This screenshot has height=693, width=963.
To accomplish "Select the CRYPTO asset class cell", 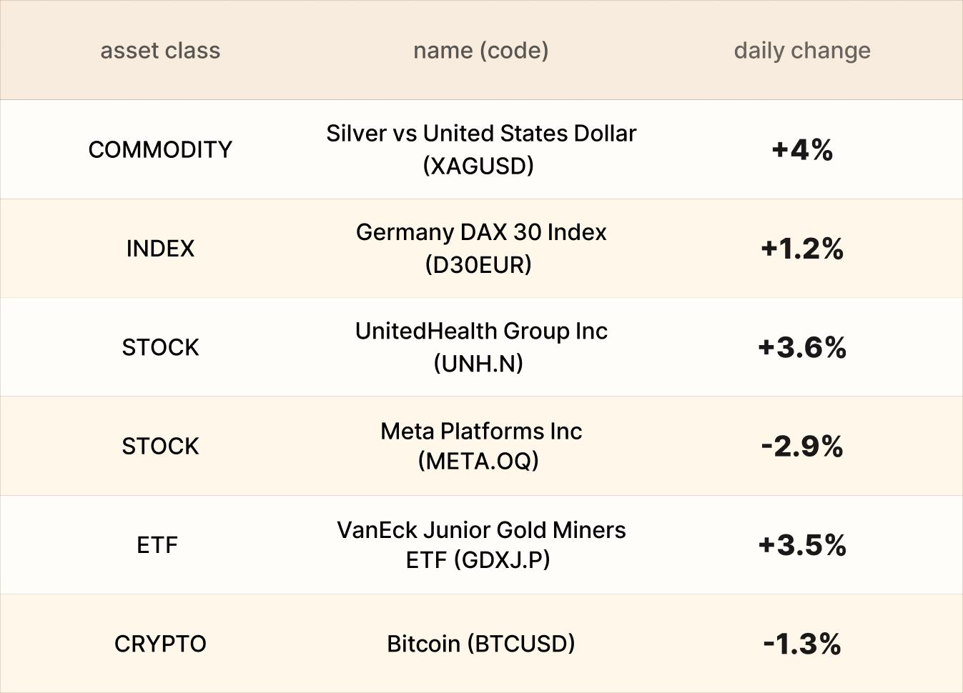I will pyautogui.click(x=160, y=644).
